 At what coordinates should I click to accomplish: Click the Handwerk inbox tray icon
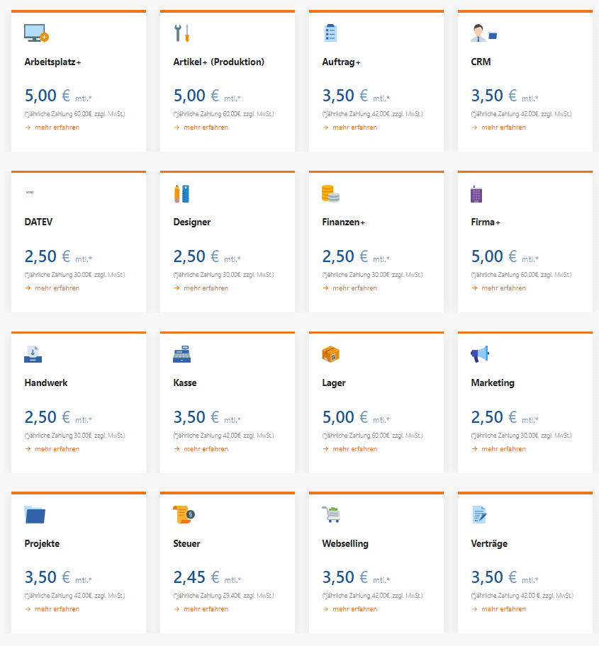pyautogui.click(x=33, y=354)
